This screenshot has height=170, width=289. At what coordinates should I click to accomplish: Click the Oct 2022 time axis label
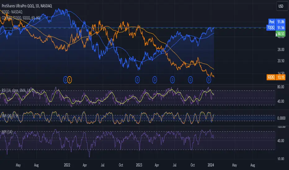coord(121,165)
